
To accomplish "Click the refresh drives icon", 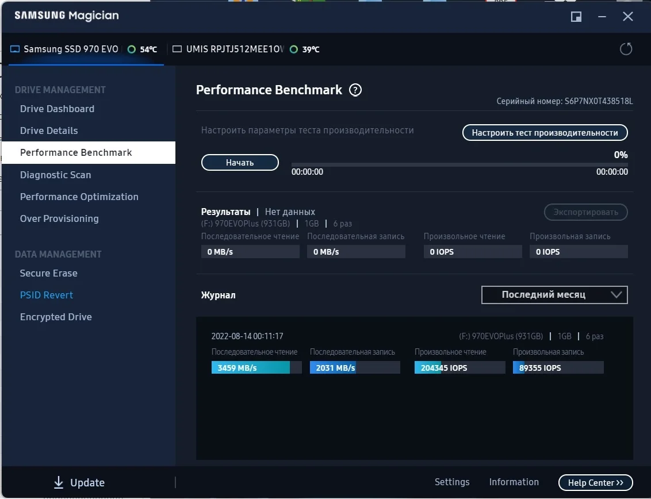I will pyautogui.click(x=626, y=49).
